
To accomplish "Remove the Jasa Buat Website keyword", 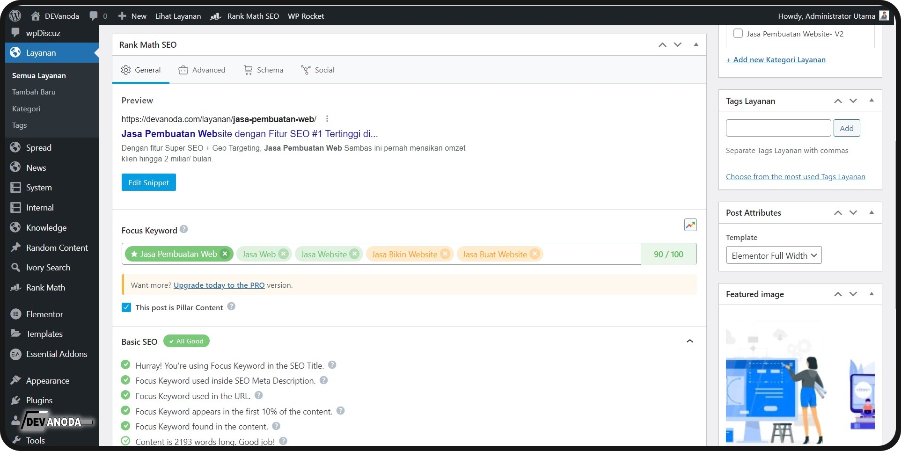I will [x=535, y=254].
